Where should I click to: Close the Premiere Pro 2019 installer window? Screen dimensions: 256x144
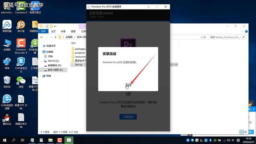[x=165, y=7]
